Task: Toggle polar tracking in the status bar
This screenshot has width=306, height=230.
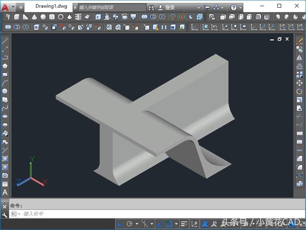Action: tap(130, 223)
